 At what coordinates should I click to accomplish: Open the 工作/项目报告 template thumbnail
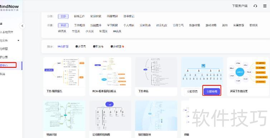click(64, 72)
